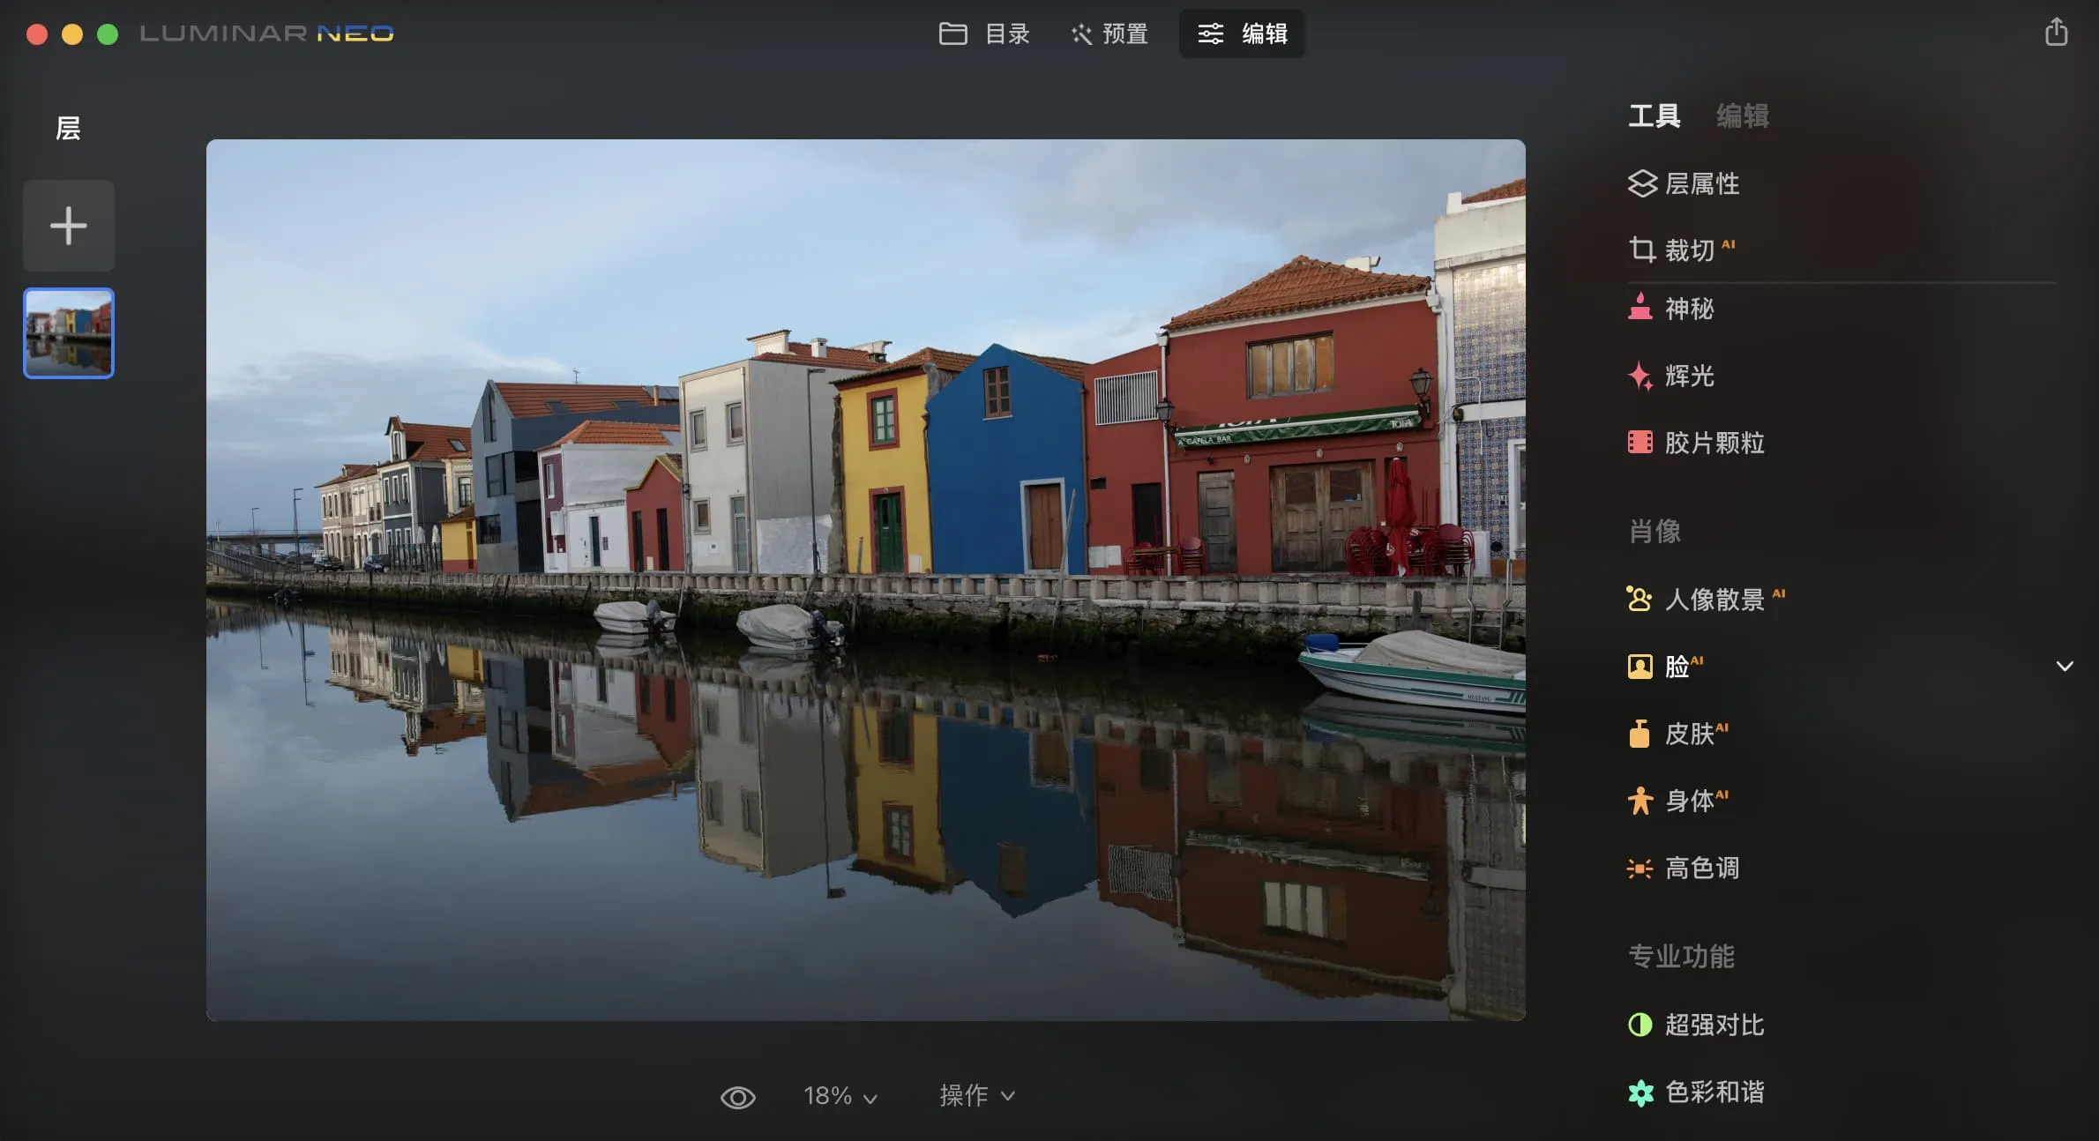Screen dimensions: 2099x1141
Task: Click the 肖像 portrait section heading
Action: [1655, 531]
